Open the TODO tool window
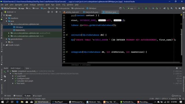Screen dimensions: 185x104 pyautogui.click(x=8, y=96)
